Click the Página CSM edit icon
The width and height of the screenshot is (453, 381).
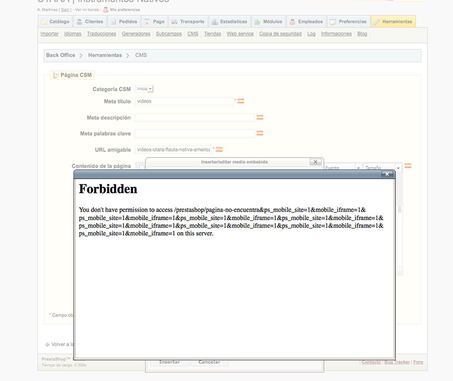(x=56, y=75)
